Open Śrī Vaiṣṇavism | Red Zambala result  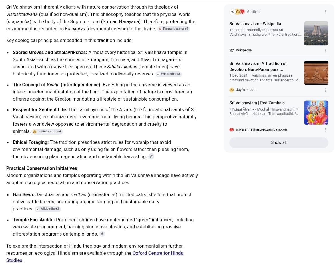click(257, 103)
